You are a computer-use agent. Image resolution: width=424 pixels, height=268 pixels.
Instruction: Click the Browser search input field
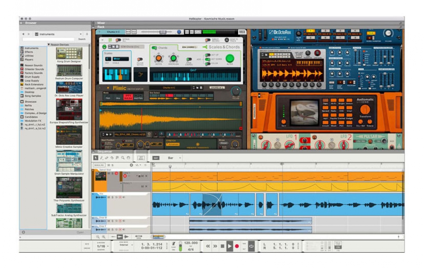coord(49,39)
